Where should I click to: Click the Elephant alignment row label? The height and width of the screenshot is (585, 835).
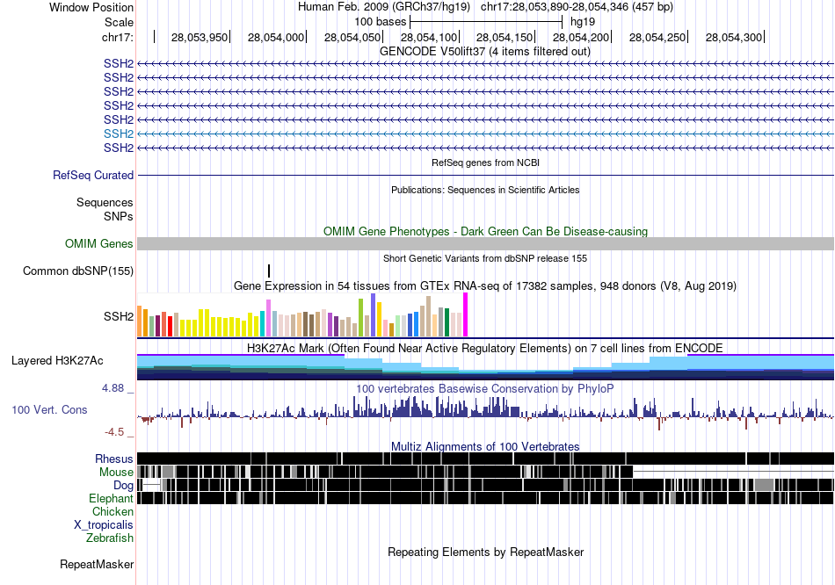tap(111, 499)
